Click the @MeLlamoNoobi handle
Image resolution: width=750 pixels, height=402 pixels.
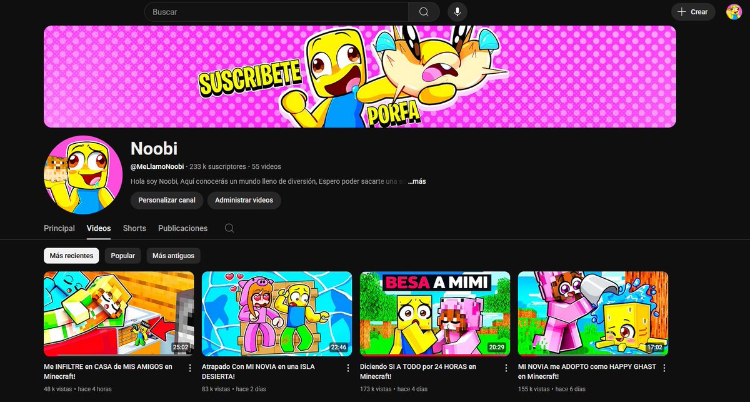[157, 167]
